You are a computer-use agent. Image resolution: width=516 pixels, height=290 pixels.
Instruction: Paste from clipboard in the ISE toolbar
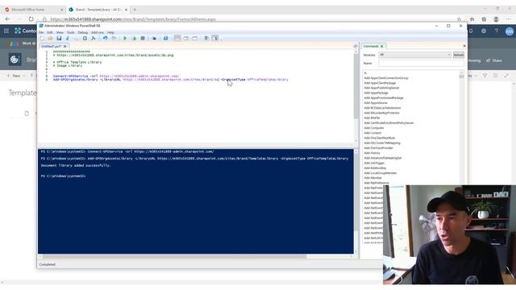click(85, 39)
